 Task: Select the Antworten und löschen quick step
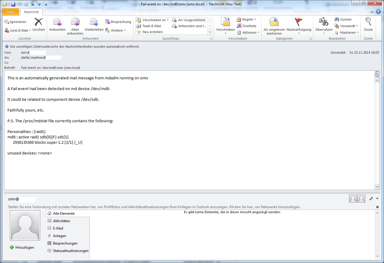189,26
